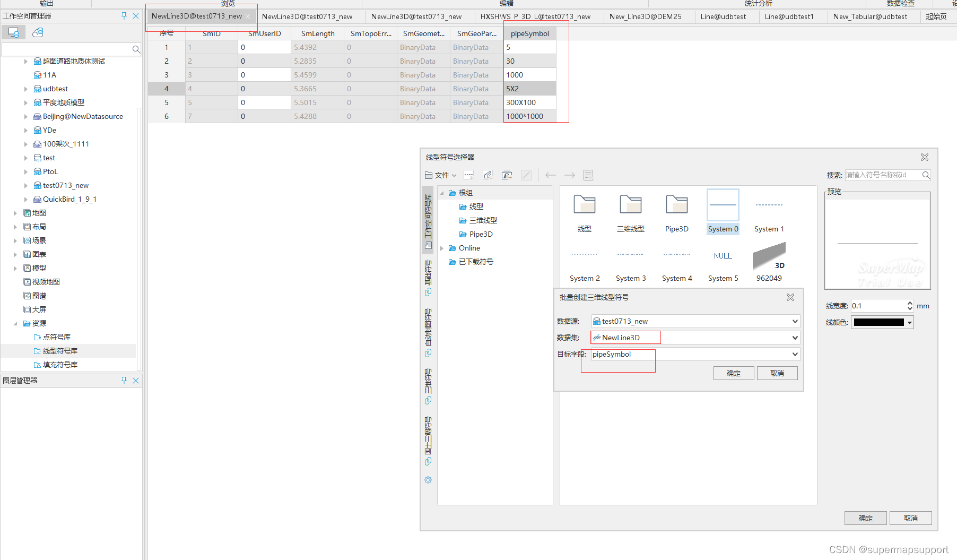Click the symbol search input field

(883, 175)
